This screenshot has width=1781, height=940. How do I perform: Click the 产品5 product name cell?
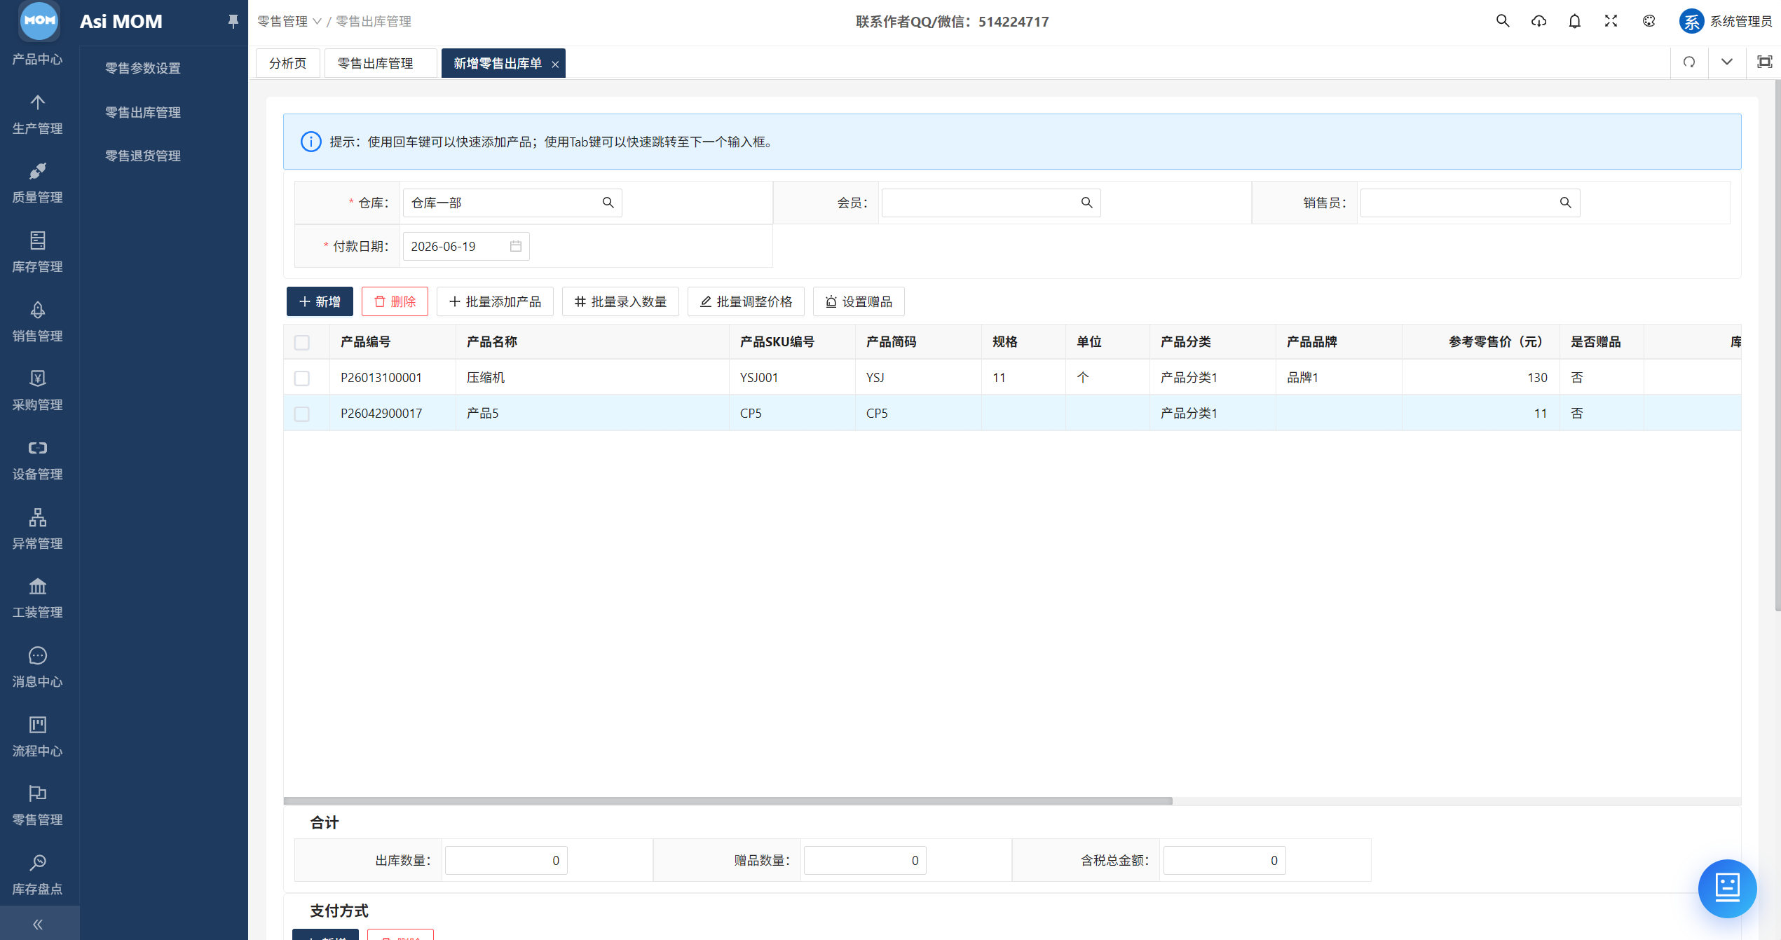[x=592, y=414]
